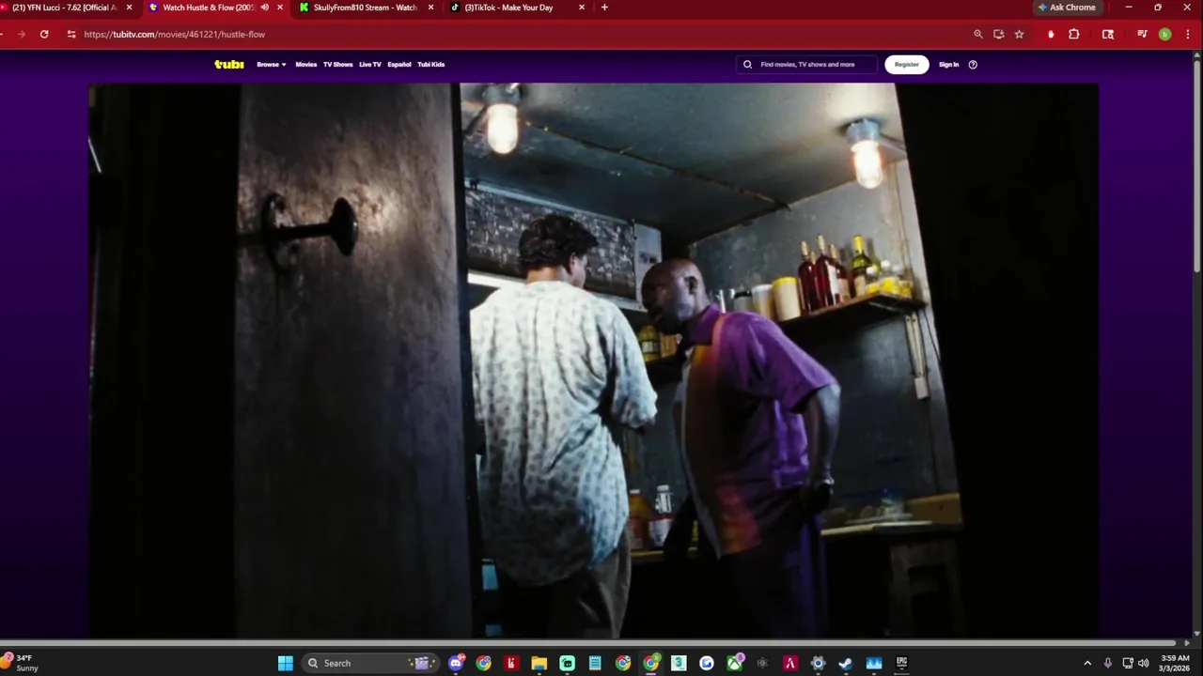This screenshot has width=1203, height=676.
Task: Open Xbox app from the taskbar
Action: coord(734,663)
